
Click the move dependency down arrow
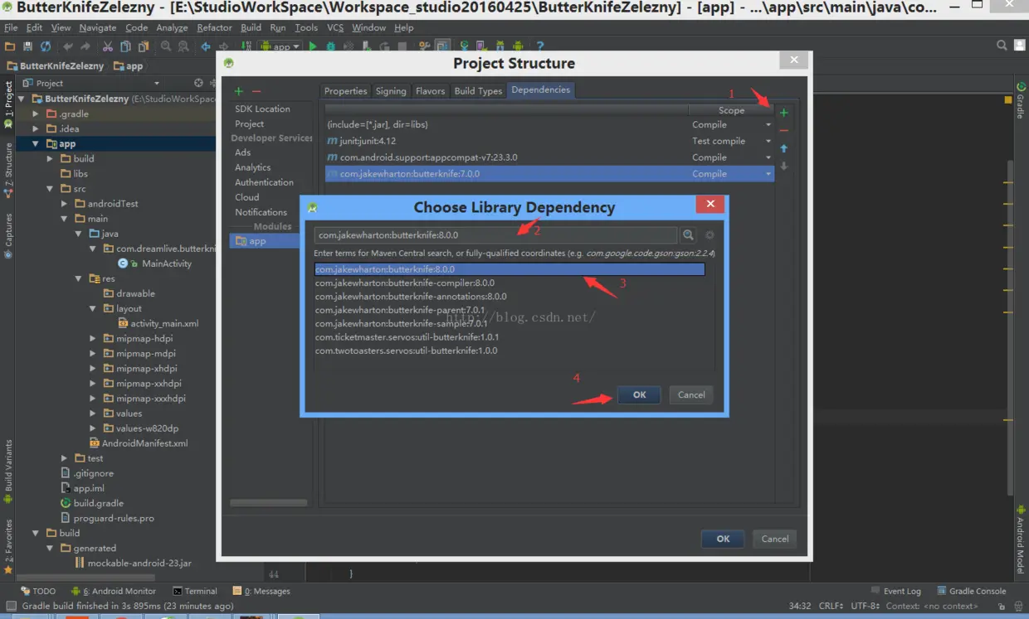tap(783, 167)
